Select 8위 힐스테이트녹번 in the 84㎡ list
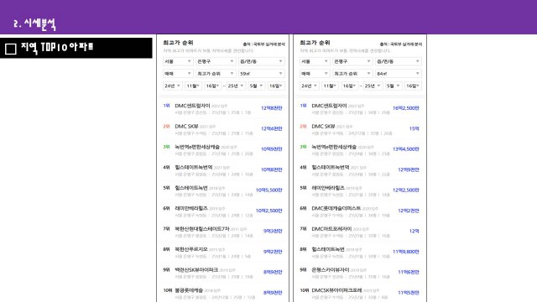Screen dimensions: 537x302 [360, 253]
